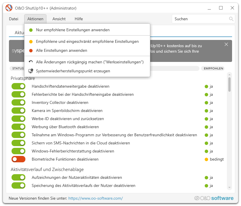This screenshot has height=206, width=241.
Task: Click the O&O software logo in footer
Action: tap(214, 198)
